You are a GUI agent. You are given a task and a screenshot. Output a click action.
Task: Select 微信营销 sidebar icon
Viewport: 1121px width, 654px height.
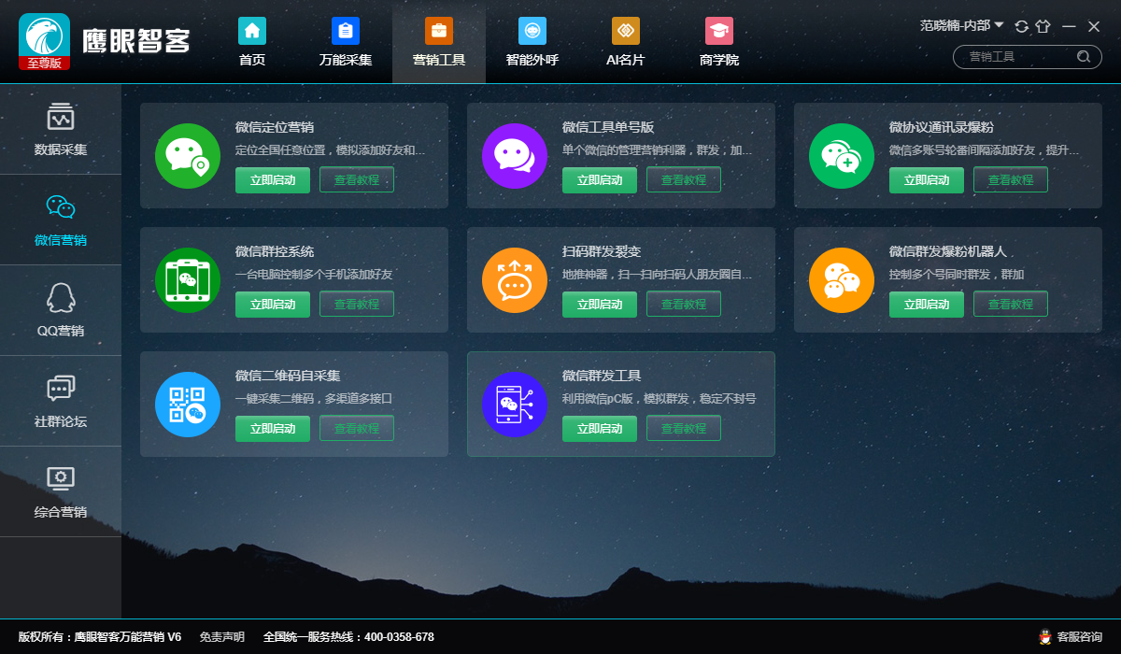(x=61, y=207)
